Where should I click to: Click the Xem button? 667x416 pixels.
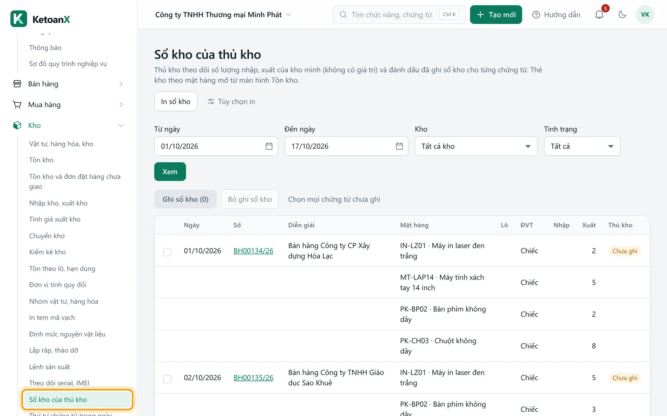(170, 171)
